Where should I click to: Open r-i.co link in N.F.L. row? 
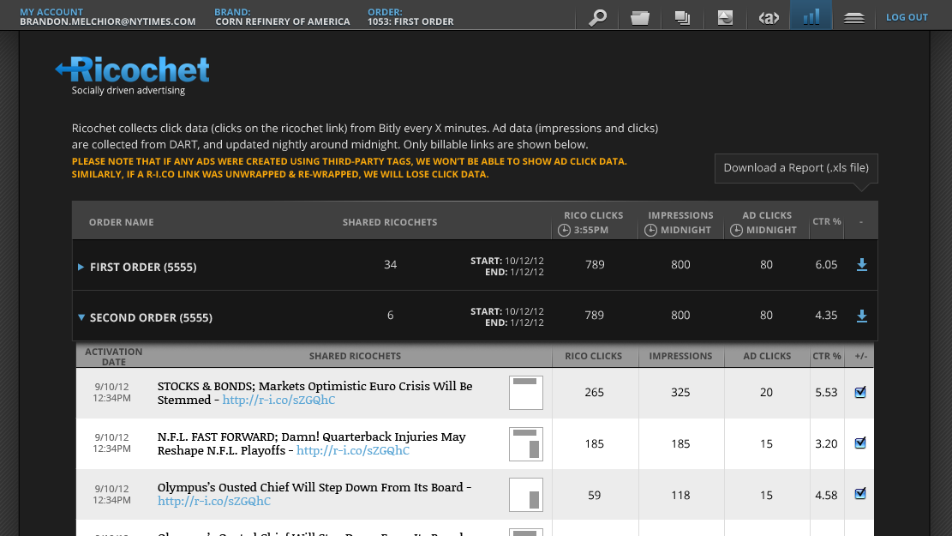[x=353, y=450]
